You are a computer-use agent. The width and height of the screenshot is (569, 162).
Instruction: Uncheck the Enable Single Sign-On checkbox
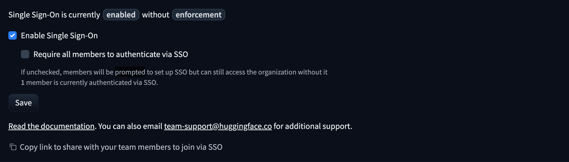tap(13, 35)
